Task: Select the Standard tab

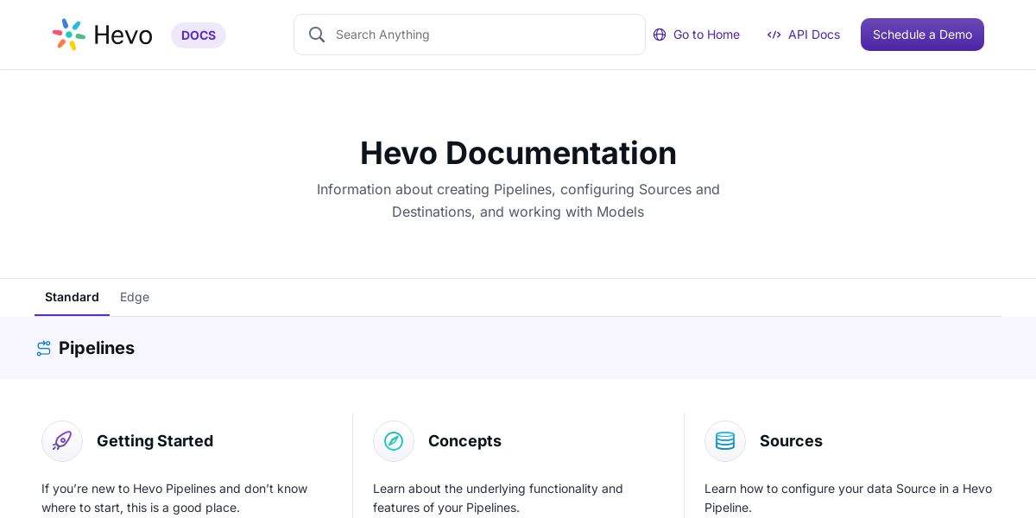Action: point(72,297)
